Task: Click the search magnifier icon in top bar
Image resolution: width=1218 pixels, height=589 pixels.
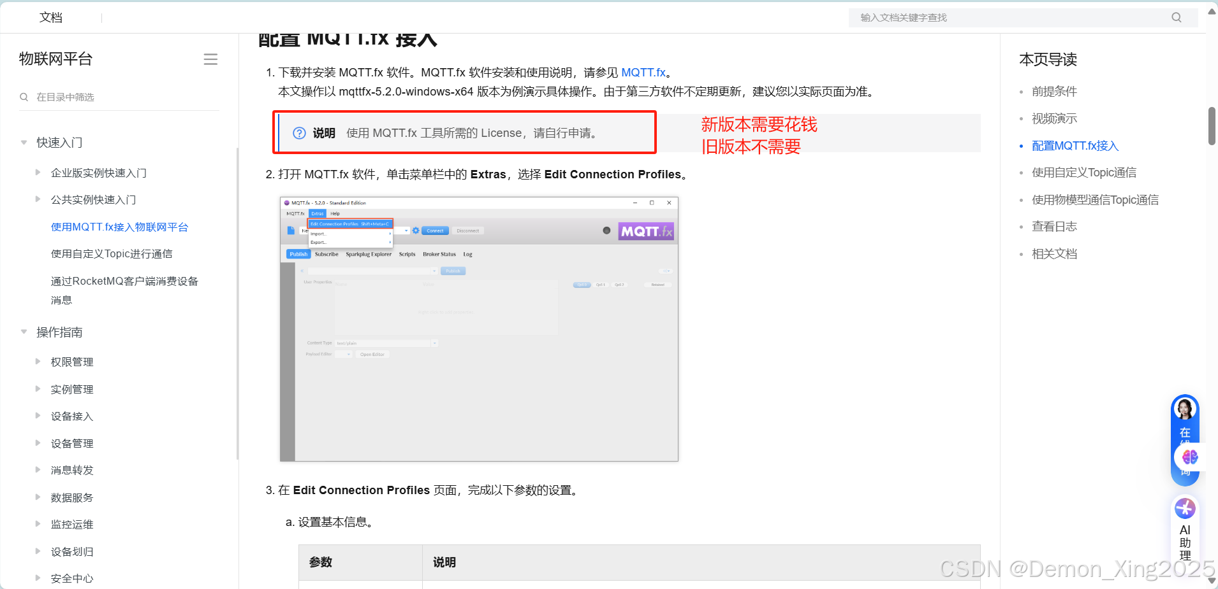Action: click(1177, 18)
